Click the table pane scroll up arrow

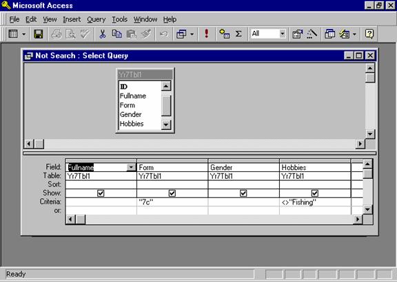(370, 68)
